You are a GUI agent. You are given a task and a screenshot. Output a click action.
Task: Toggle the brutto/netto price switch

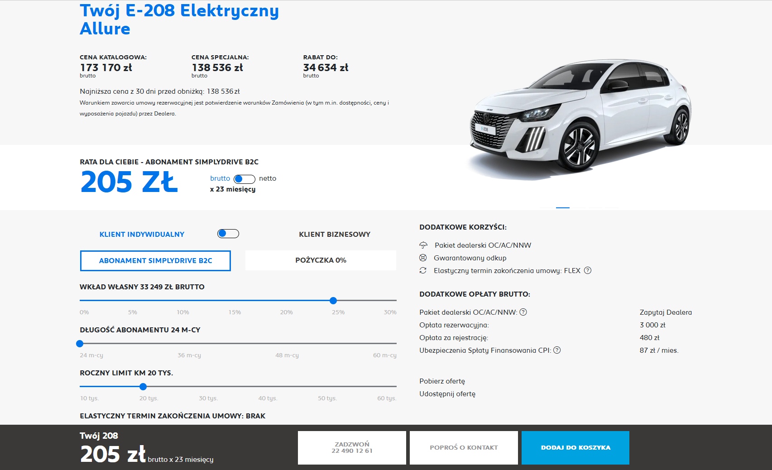245,179
